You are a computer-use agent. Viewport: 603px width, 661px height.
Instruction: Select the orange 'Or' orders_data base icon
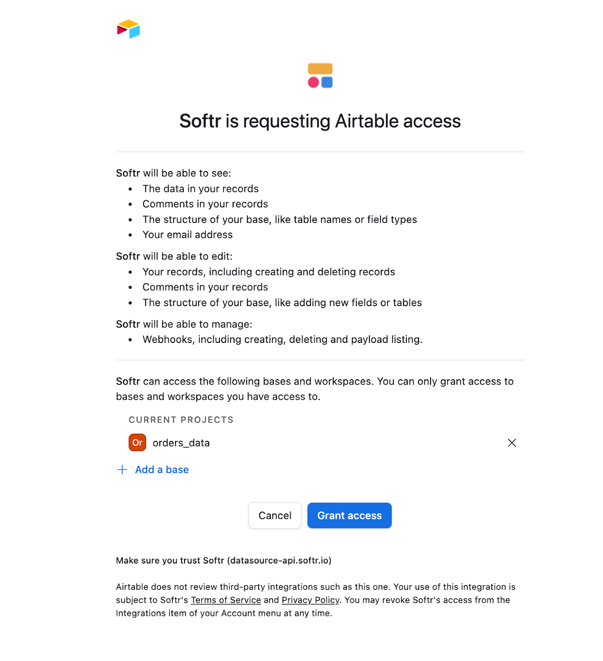[x=137, y=442]
